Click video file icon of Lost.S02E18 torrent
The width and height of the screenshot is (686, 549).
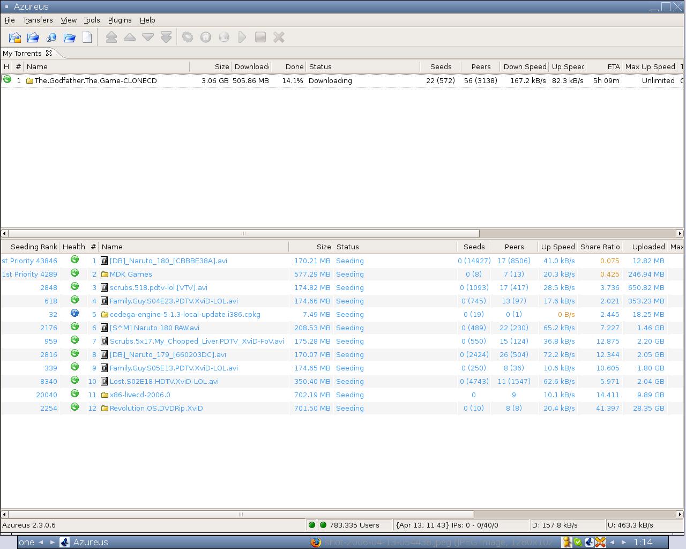coord(105,381)
